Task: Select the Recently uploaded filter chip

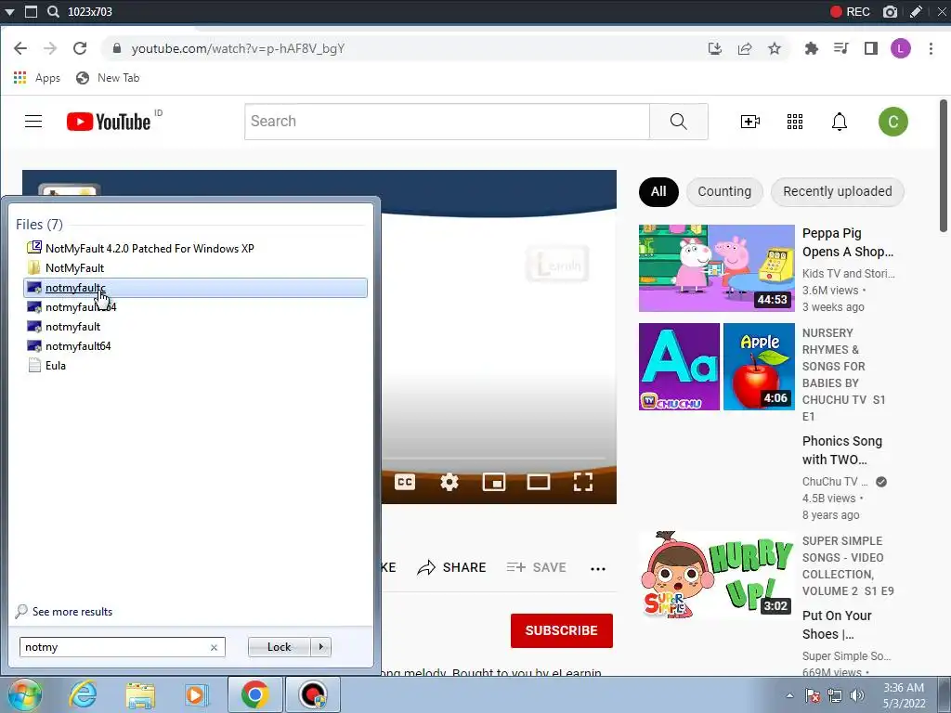Action: click(x=837, y=191)
